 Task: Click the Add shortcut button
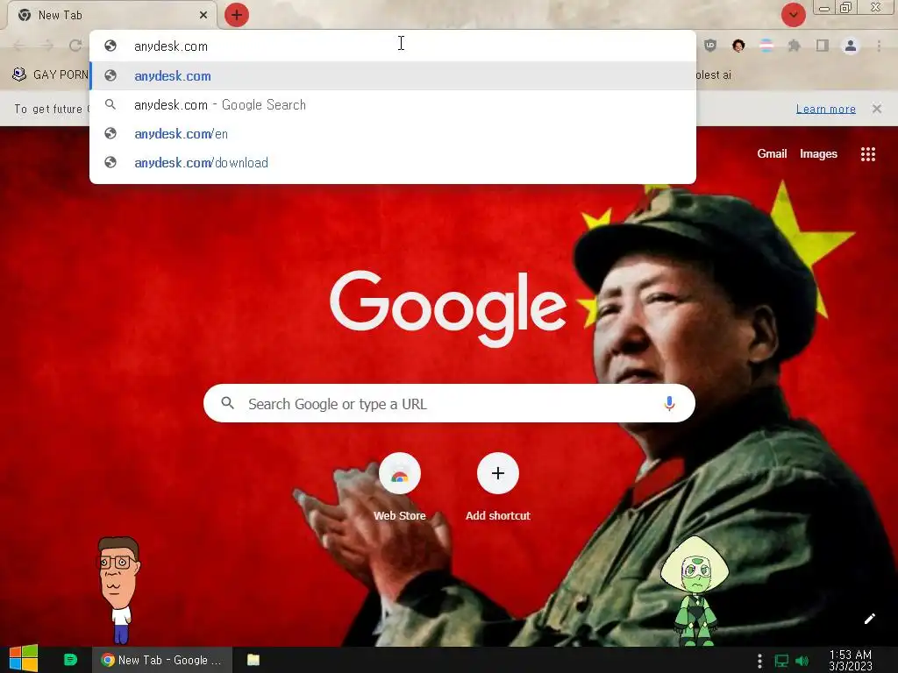pyautogui.click(x=498, y=487)
